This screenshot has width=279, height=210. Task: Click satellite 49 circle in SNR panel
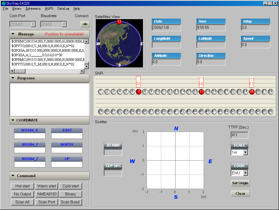click(226, 111)
